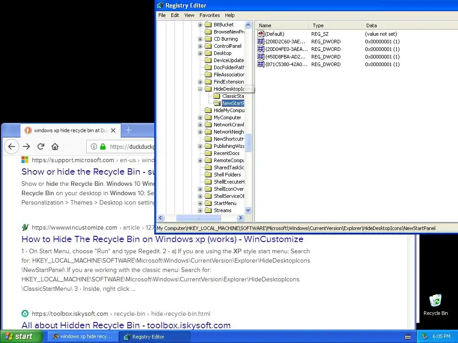Open 'Show or hide the Recycle Bin' result

[x=88, y=172]
